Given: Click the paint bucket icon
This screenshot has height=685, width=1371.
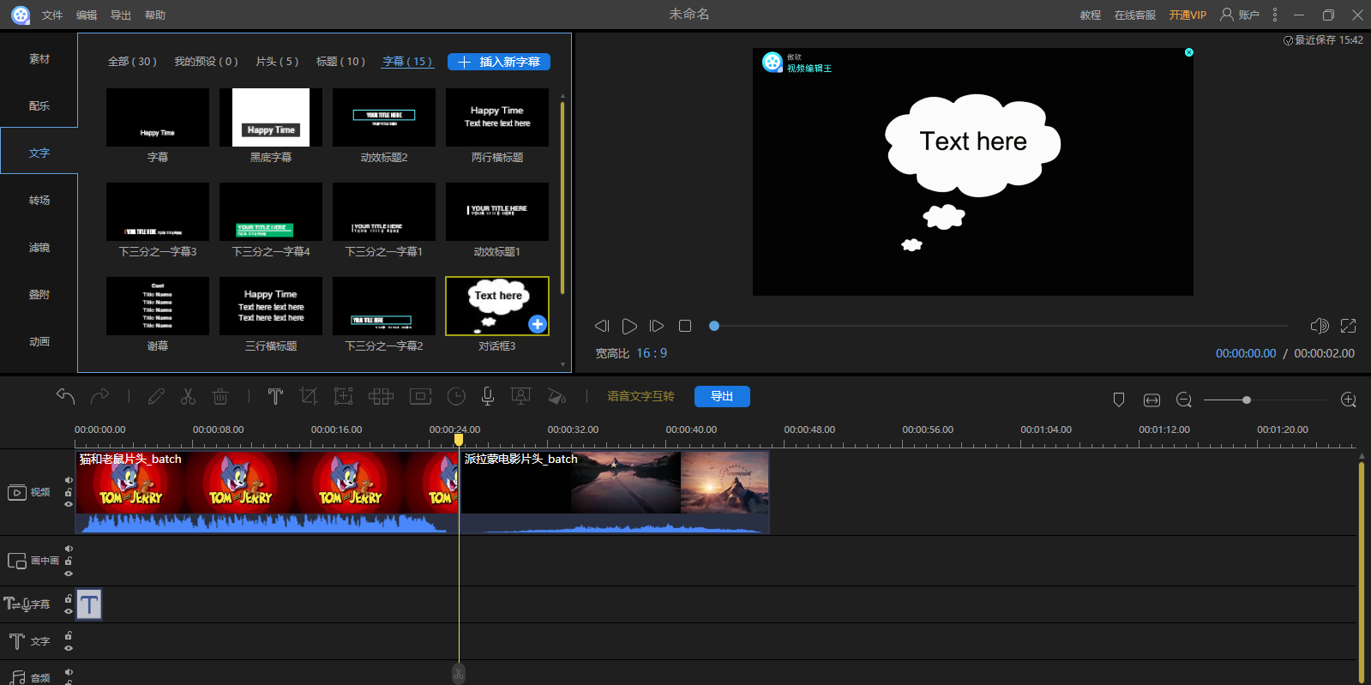Looking at the screenshot, I should 556,396.
